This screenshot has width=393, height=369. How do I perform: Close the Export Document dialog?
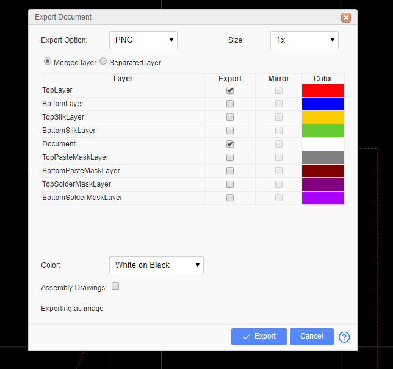pos(346,18)
